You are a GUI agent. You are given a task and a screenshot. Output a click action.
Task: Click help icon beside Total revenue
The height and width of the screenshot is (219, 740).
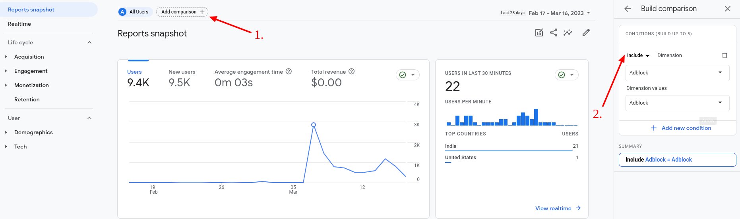(351, 72)
